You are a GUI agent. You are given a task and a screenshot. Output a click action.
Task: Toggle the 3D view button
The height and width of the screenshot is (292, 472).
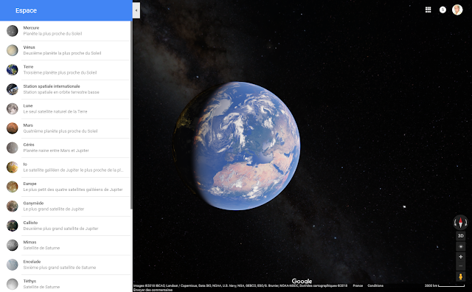[x=460, y=236]
